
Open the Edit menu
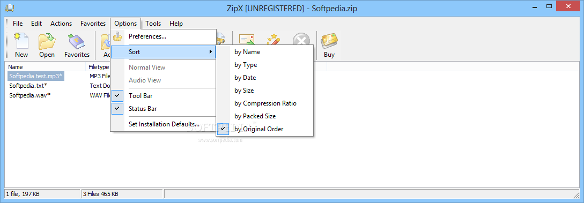(36, 24)
